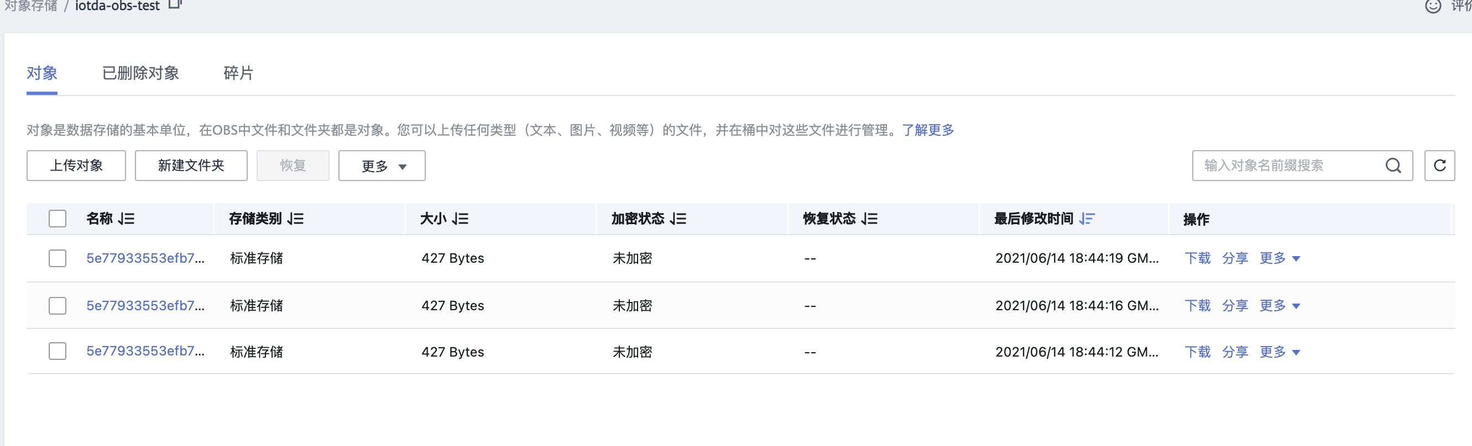Sort objects by name column icon

coord(127,219)
